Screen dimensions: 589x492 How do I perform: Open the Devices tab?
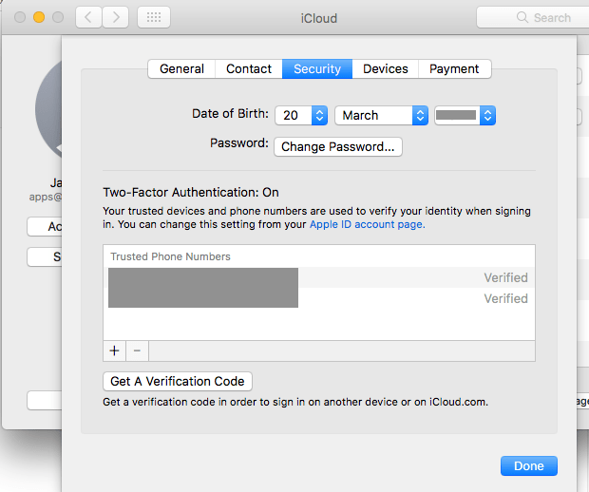386,68
